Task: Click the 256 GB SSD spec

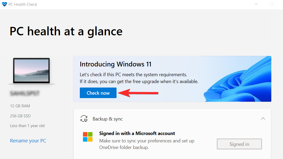Action: [20, 116]
